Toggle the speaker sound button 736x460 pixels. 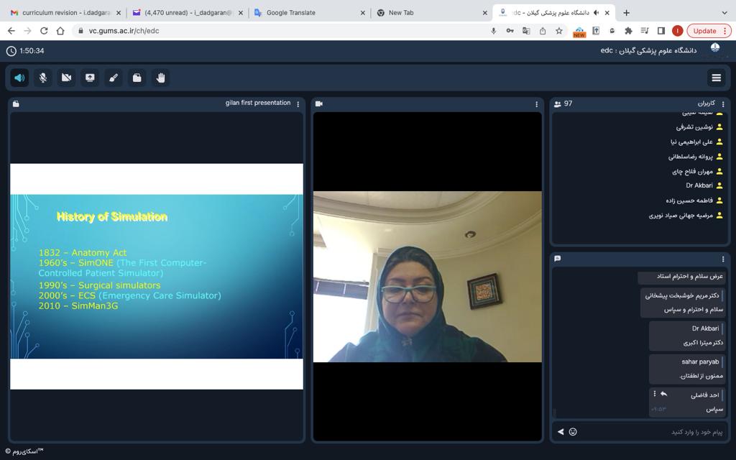click(19, 78)
